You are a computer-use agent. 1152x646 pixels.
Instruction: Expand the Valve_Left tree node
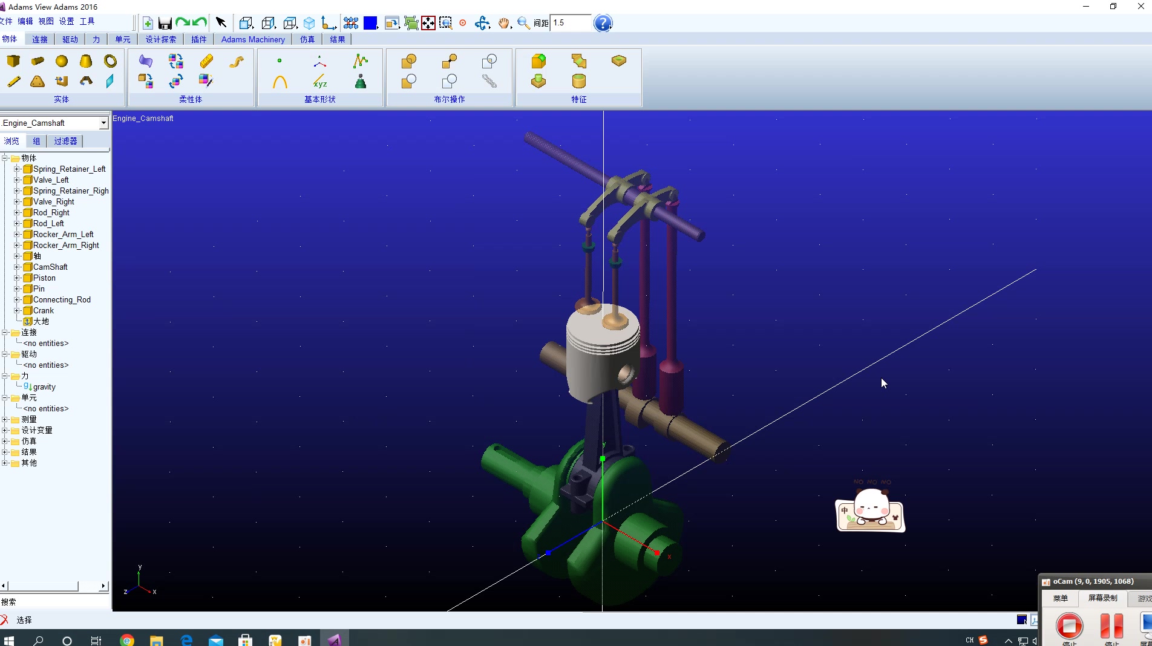pos(17,180)
